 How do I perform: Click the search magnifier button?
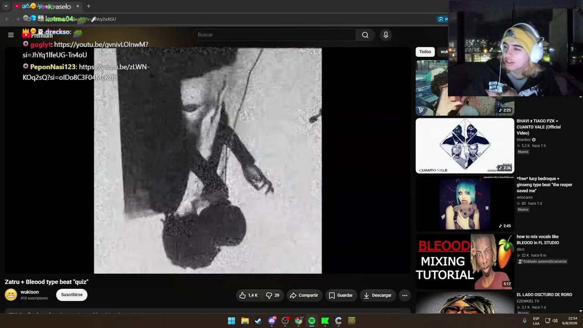365,35
